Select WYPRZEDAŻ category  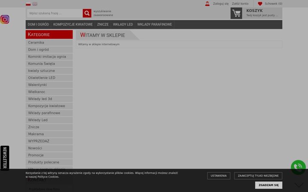[x=49, y=141]
